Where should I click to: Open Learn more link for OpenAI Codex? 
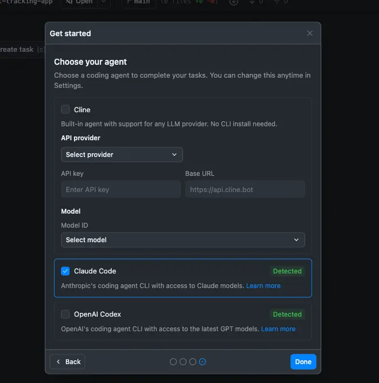(278, 329)
